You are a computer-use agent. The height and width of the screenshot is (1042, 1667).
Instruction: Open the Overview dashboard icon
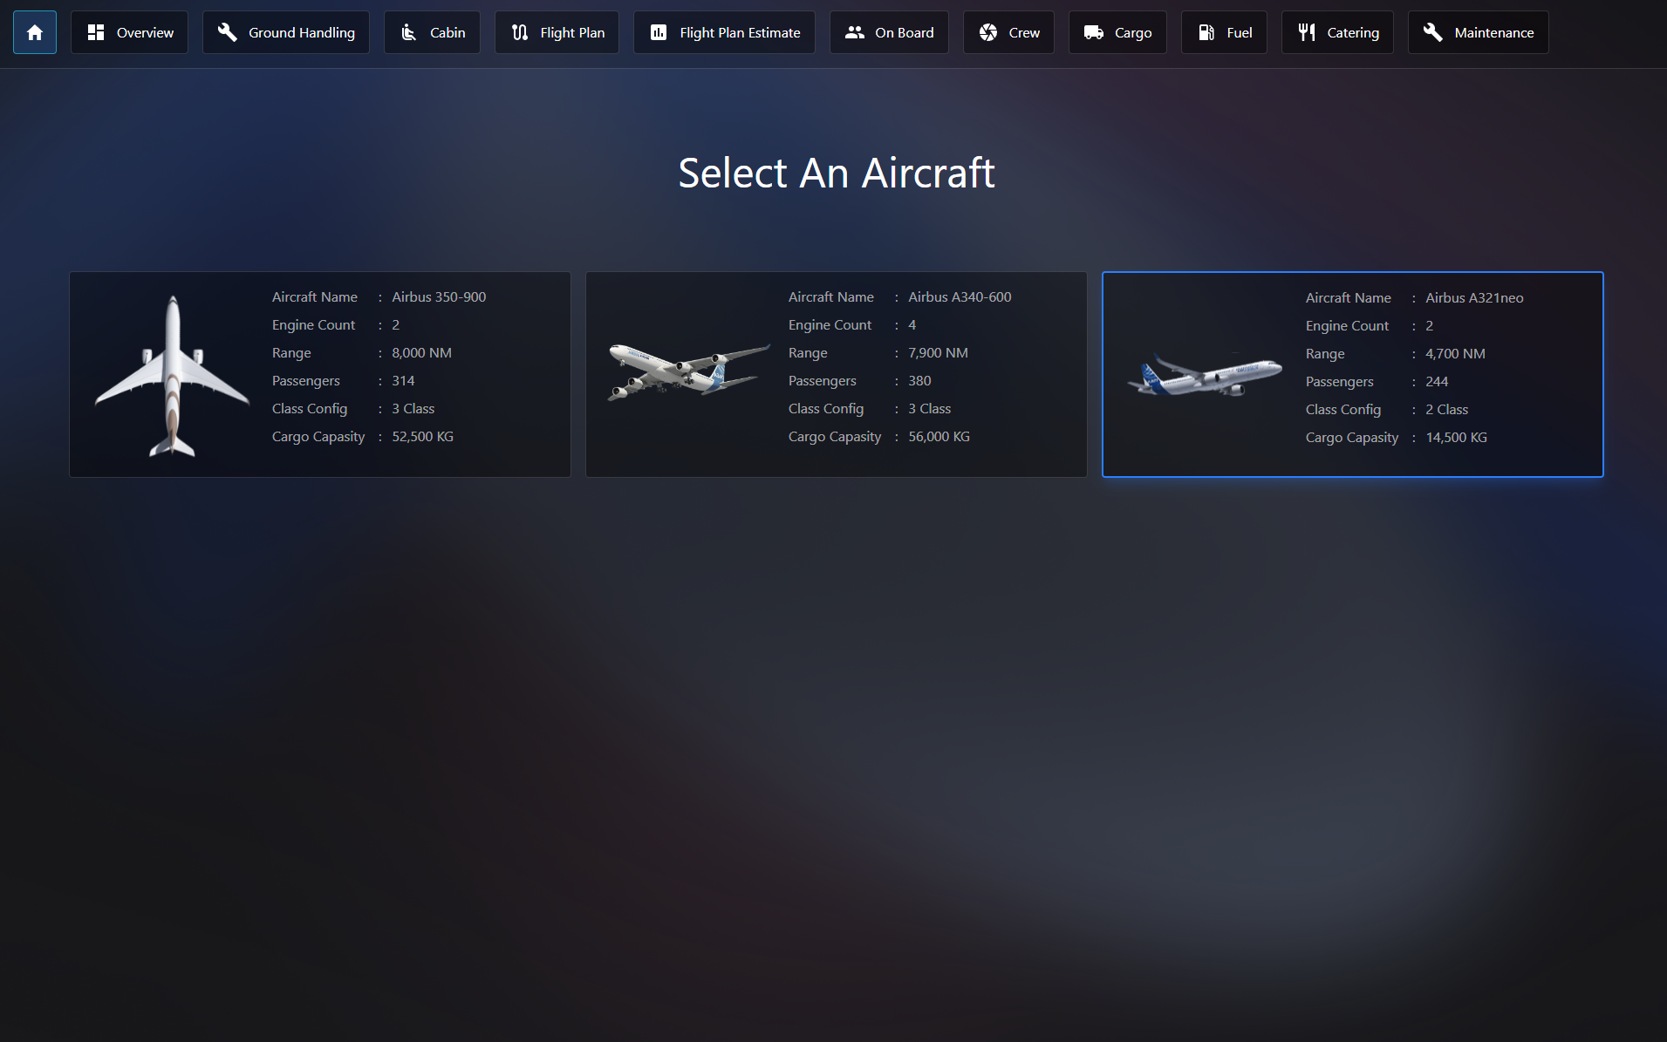click(x=96, y=32)
